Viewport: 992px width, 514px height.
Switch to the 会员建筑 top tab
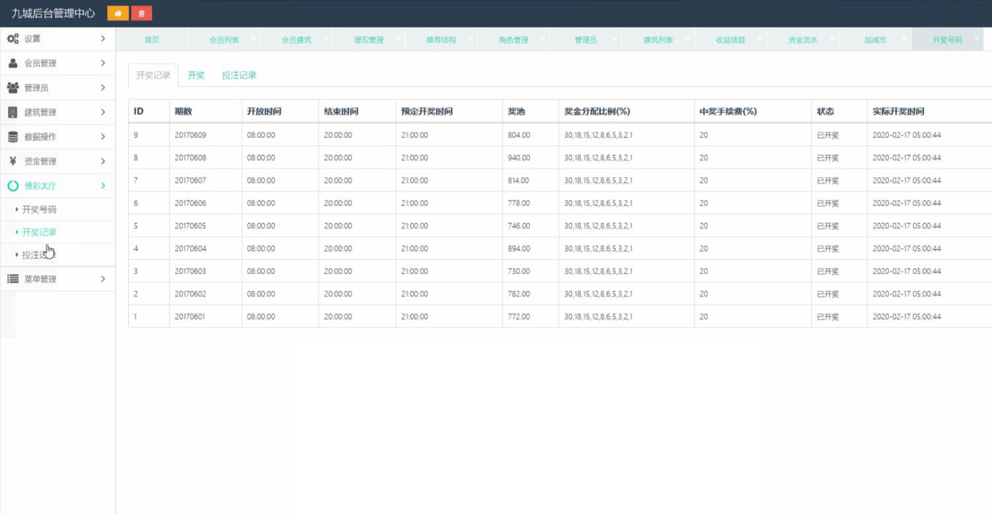297,40
